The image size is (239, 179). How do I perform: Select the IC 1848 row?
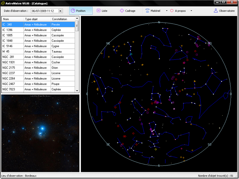[38, 41]
